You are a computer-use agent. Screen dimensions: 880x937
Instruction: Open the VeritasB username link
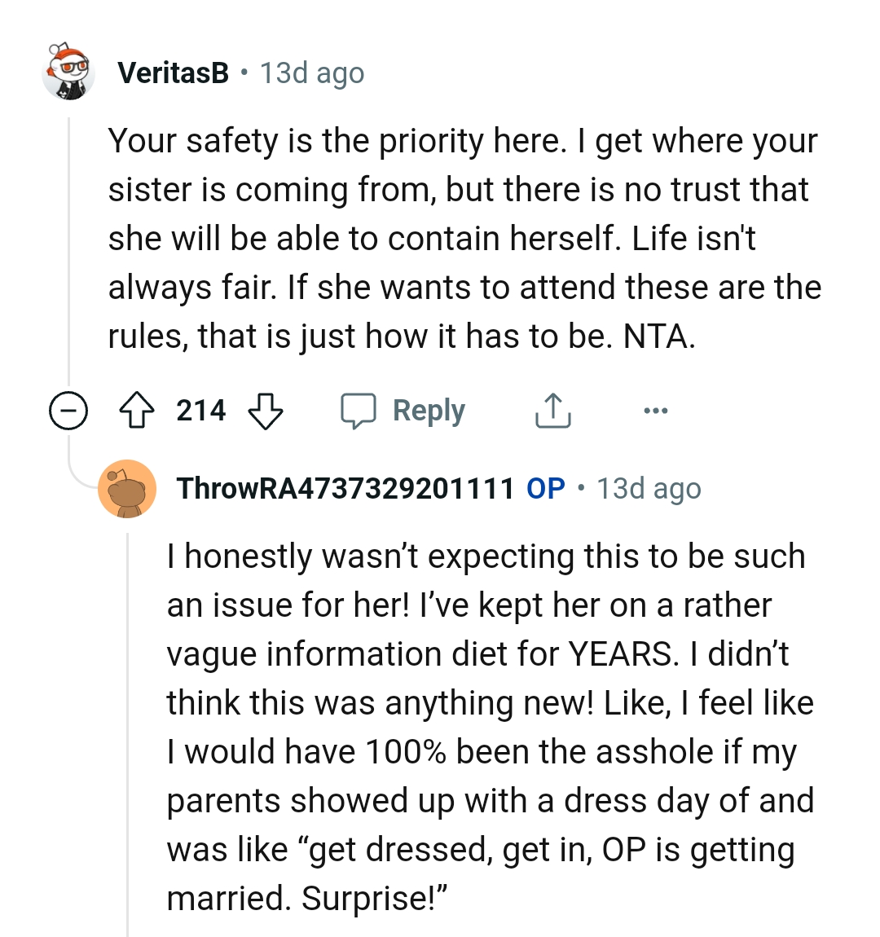[x=173, y=73]
